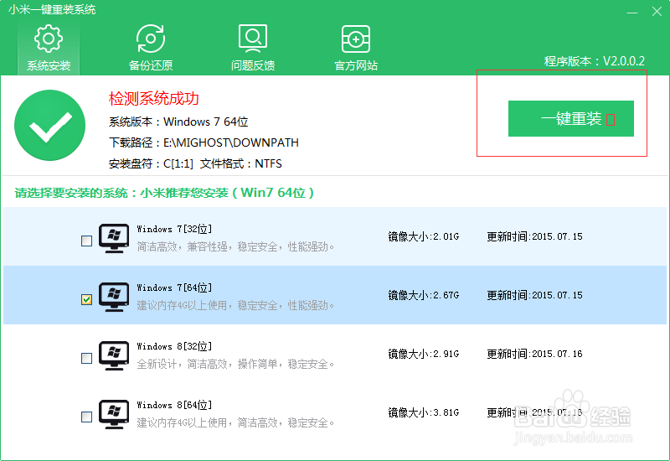The width and height of the screenshot is (670, 461).
Task: Select the Windows 7[32位] title text
Action: pyautogui.click(x=174, y=229)
